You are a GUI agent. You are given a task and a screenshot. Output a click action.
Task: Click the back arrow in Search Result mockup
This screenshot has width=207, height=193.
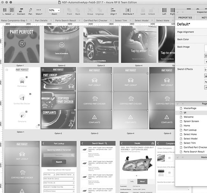click(x=82, y=143)
